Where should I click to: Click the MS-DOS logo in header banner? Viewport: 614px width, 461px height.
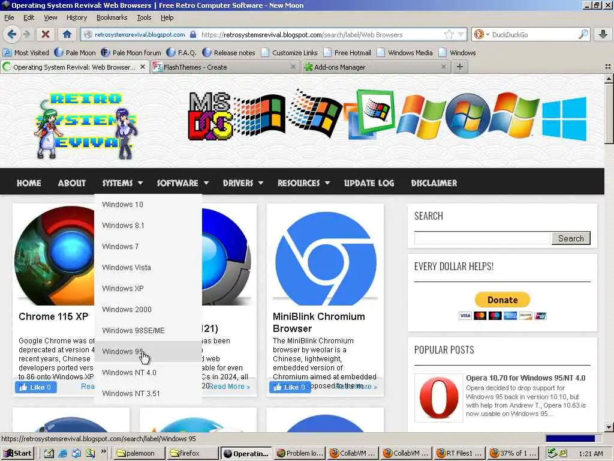(x=210, y=116)
